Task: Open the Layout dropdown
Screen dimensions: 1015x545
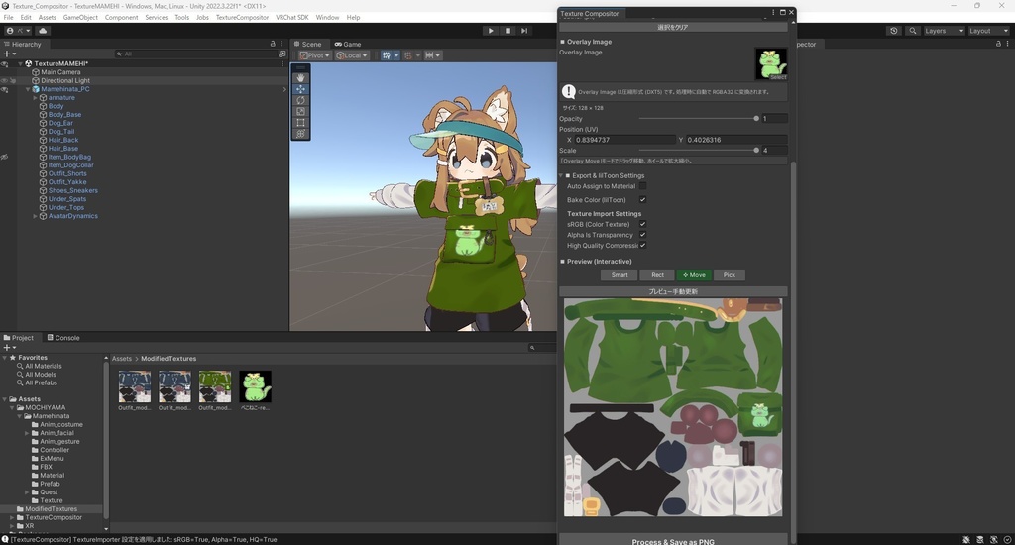Action: pyautogui.click(x=988, y=31)
